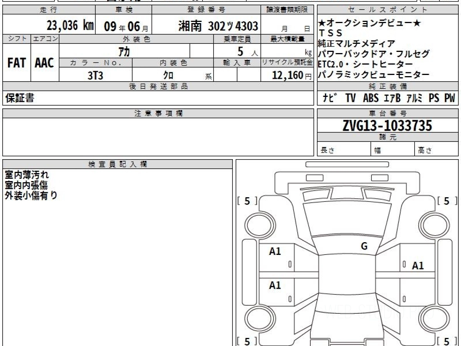Image resolution: width=461 pixels, height=346 pixels.
Task: Click the 諸元 header
Action: pyautogui.click(x=388, y=137)
